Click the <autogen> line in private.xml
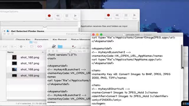This screenshot has height=106, width=189. tap(98, 104)
